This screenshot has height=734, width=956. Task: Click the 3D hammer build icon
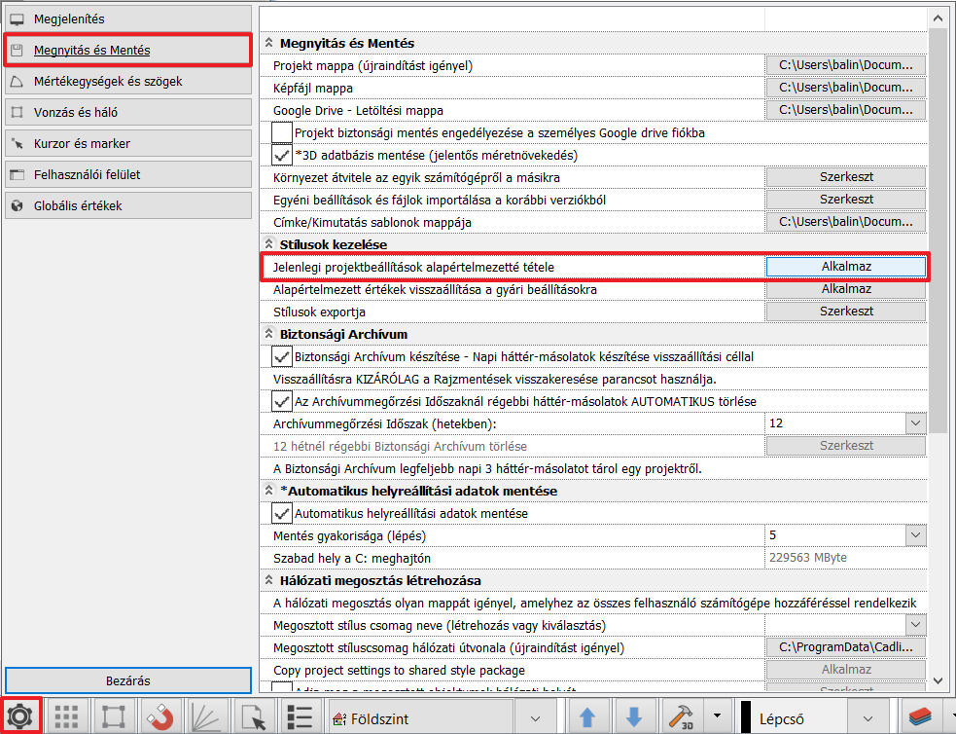pos(679,718)
